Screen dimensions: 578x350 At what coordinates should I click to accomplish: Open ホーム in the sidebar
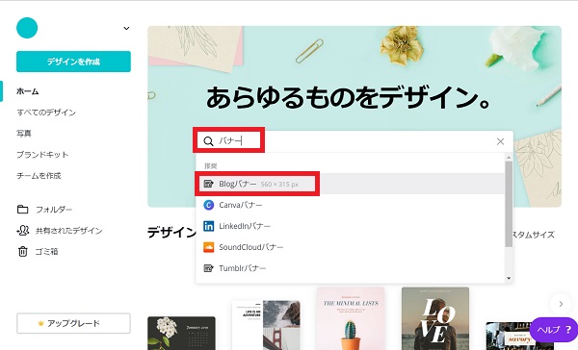point(28,91)
